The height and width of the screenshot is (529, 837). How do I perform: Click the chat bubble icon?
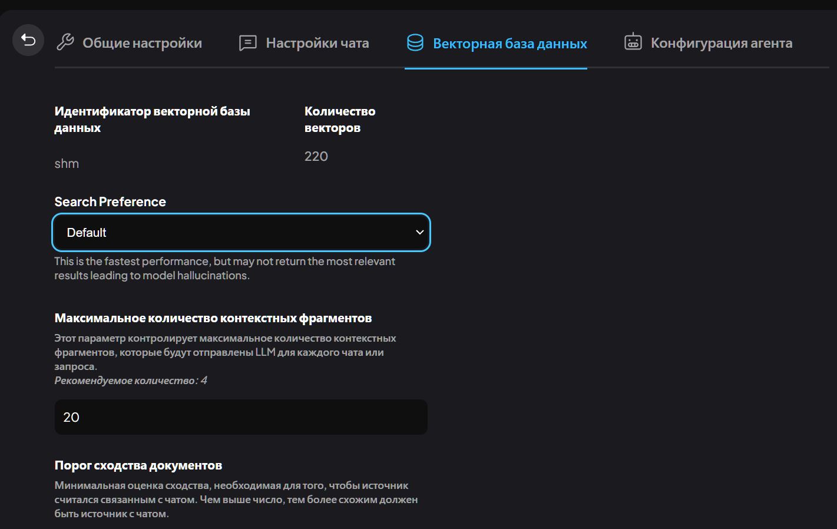click(x=247, y=43)
